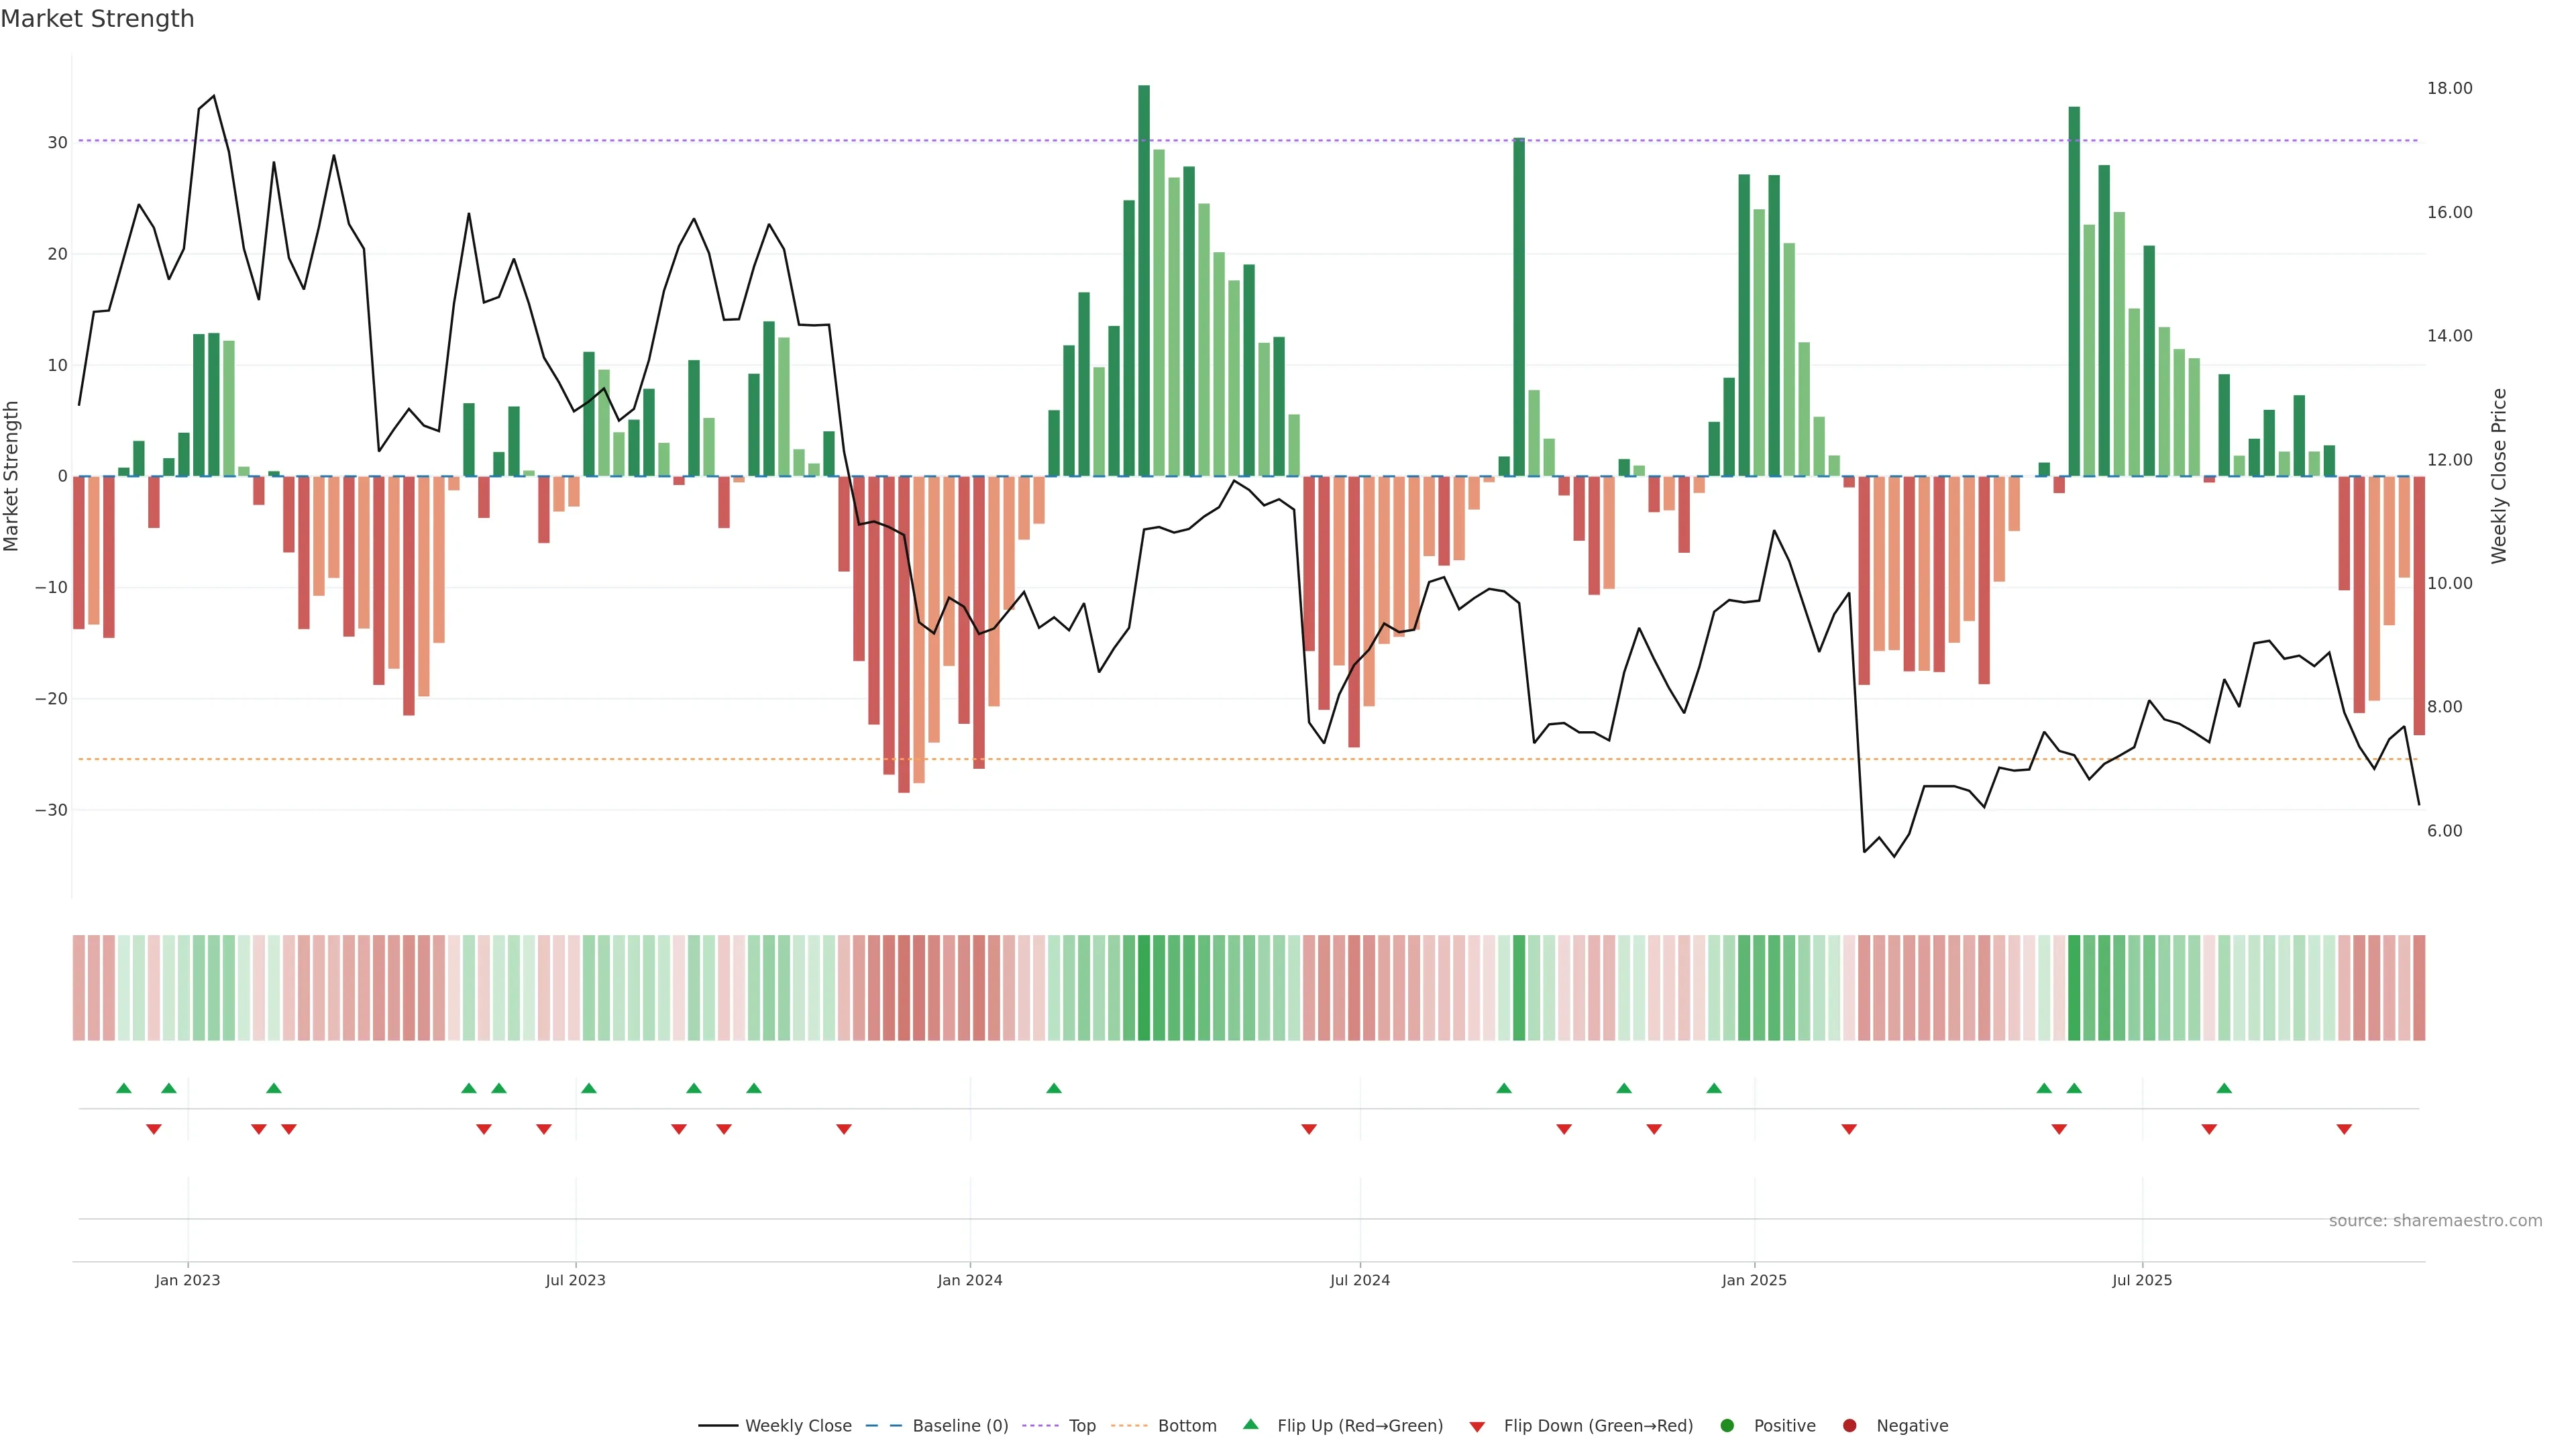This screenshot has width=2576, height=1449.
Task: Toggle the Weekly Close legend entry
Action: [797, 1426]
